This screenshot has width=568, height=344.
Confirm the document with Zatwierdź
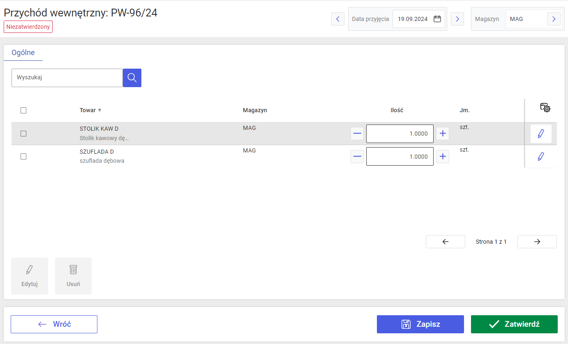tap(514, 324)
